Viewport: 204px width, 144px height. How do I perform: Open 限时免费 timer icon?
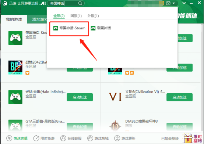(36, 138)
